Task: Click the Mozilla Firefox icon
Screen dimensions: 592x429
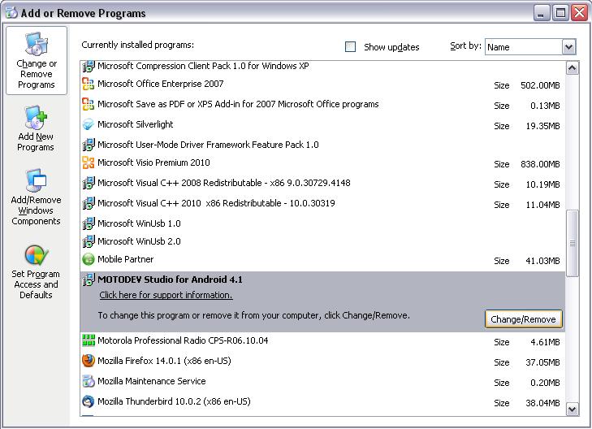Action: tap(89, 361)
